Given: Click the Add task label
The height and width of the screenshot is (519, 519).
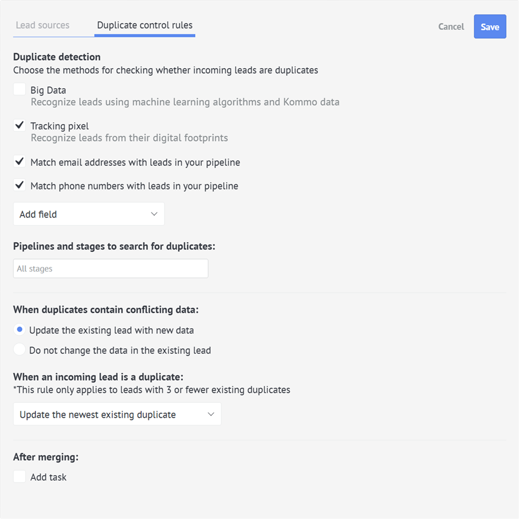Looking at the screenshot, I should tap(48, 477).
